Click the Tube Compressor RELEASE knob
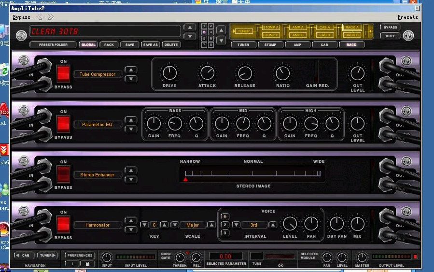The width and height of the screenshot is (434, 272). click(x=245, y=73)
